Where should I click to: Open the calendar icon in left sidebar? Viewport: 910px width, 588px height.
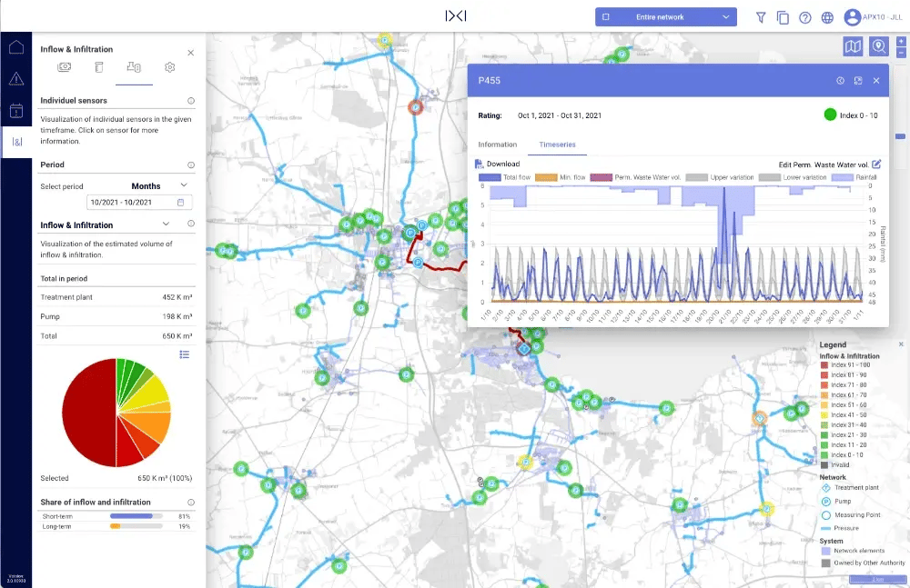coord(16,110)
